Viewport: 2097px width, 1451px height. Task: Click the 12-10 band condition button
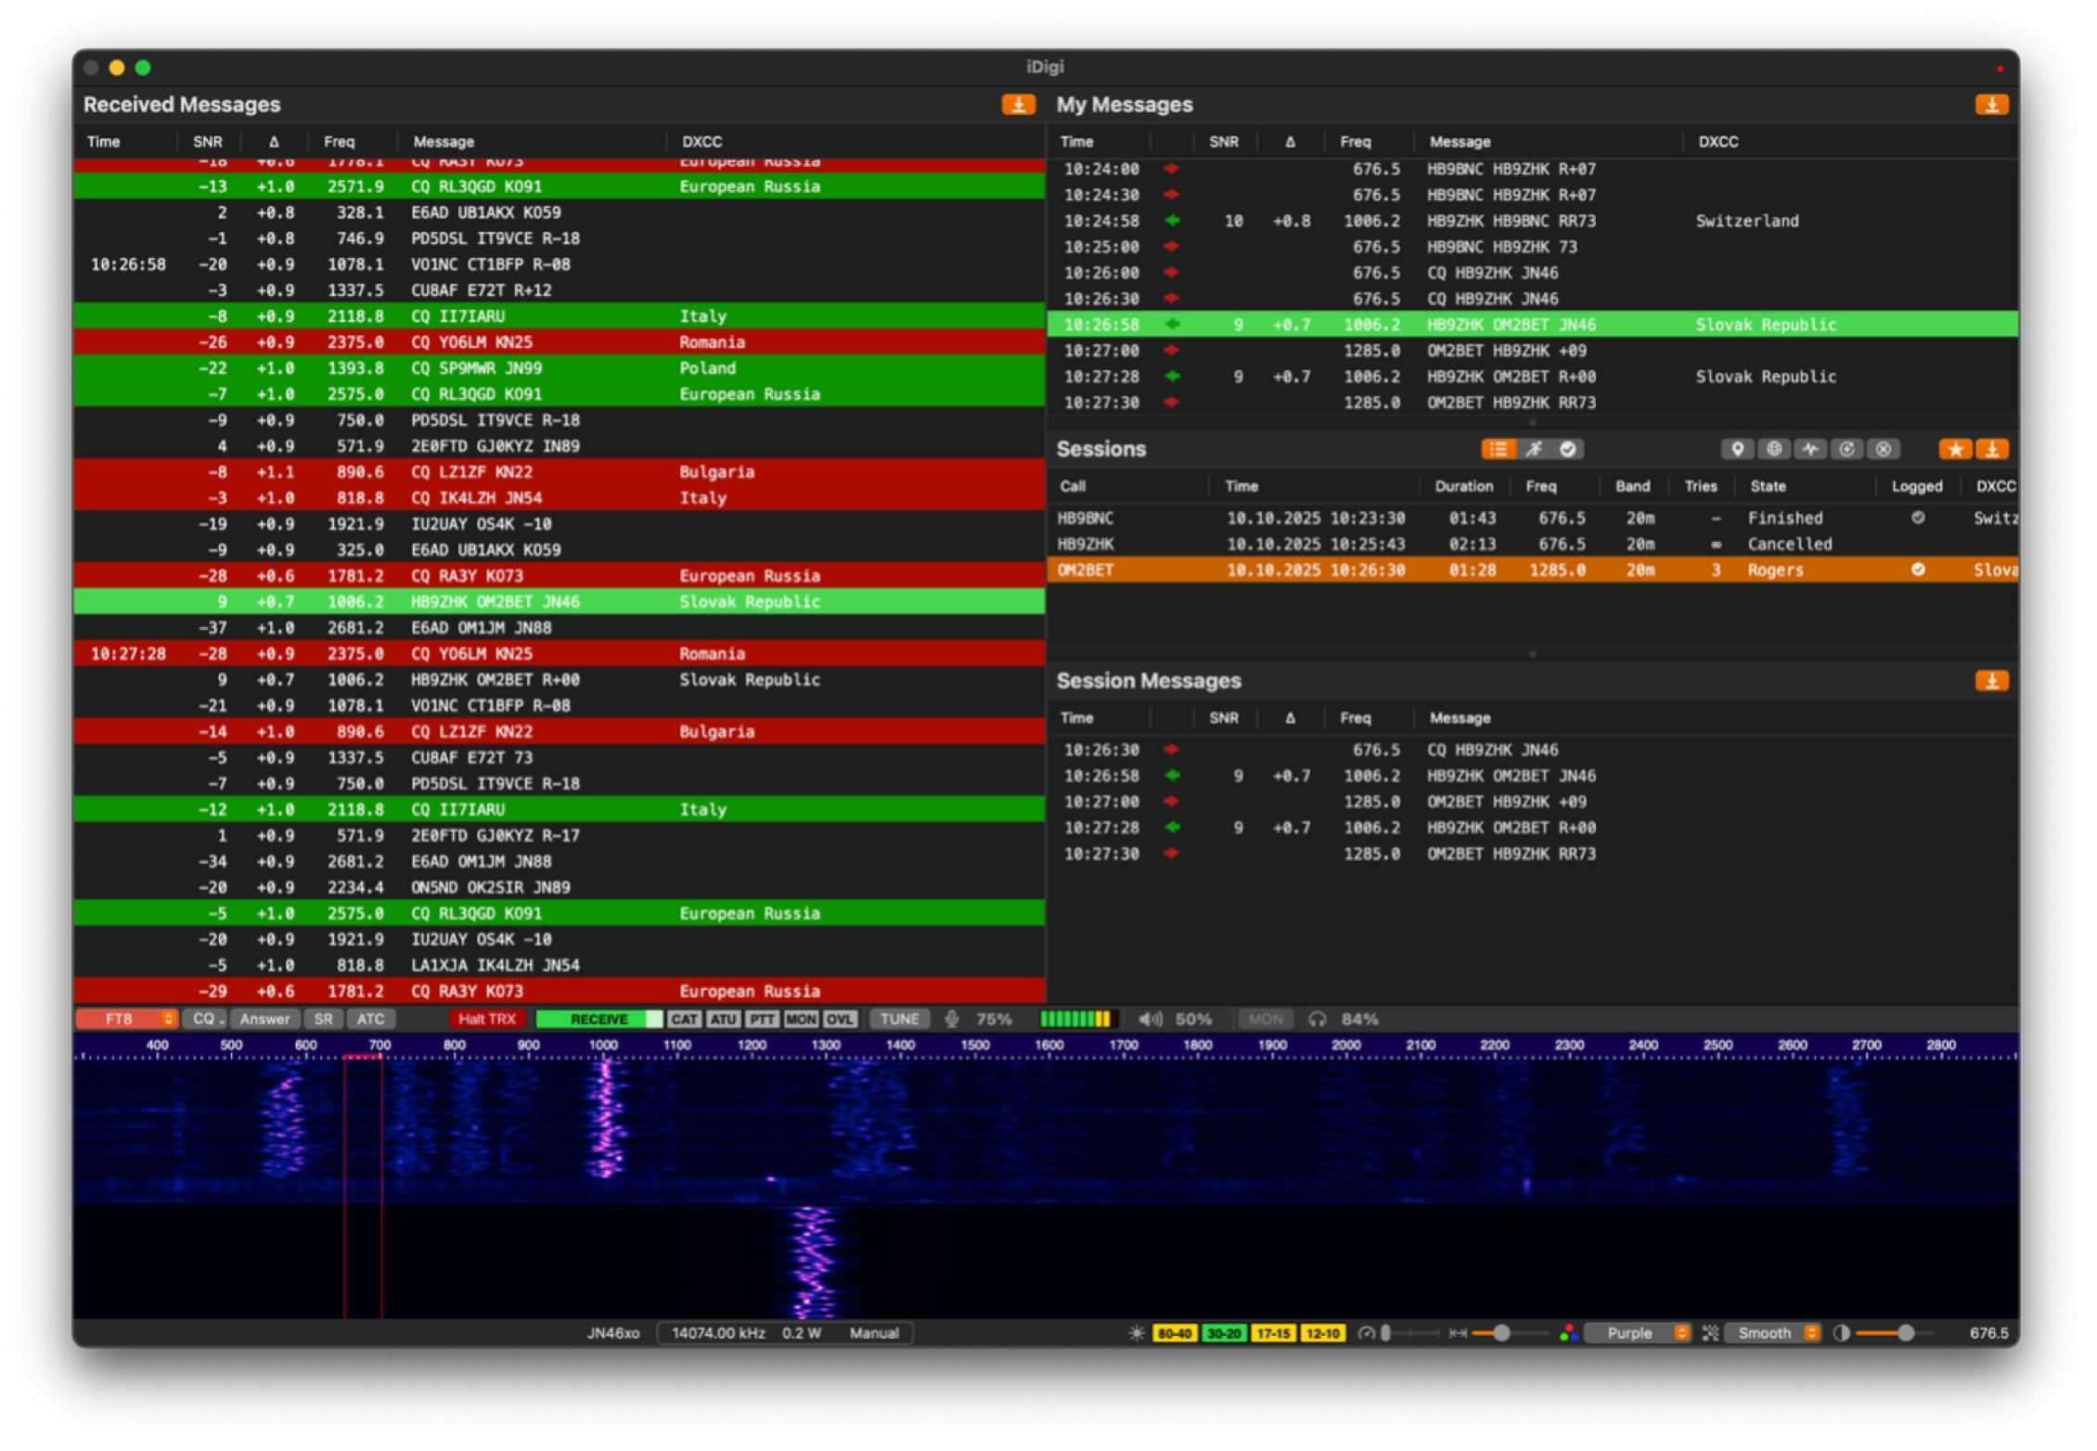click(1322, 1333)
